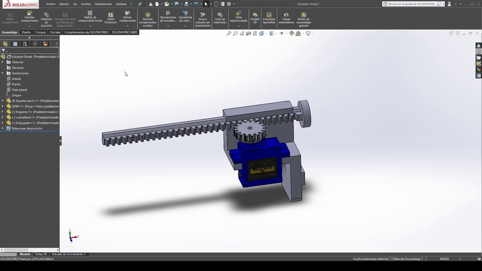Select Mover componente tool

pyautogui.click(x=128, y=17)
